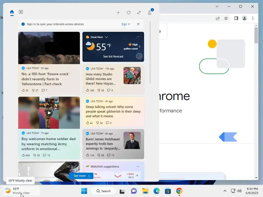Open File Explorer from taskbar
The image size is (263, 197).
click(145, 191)
